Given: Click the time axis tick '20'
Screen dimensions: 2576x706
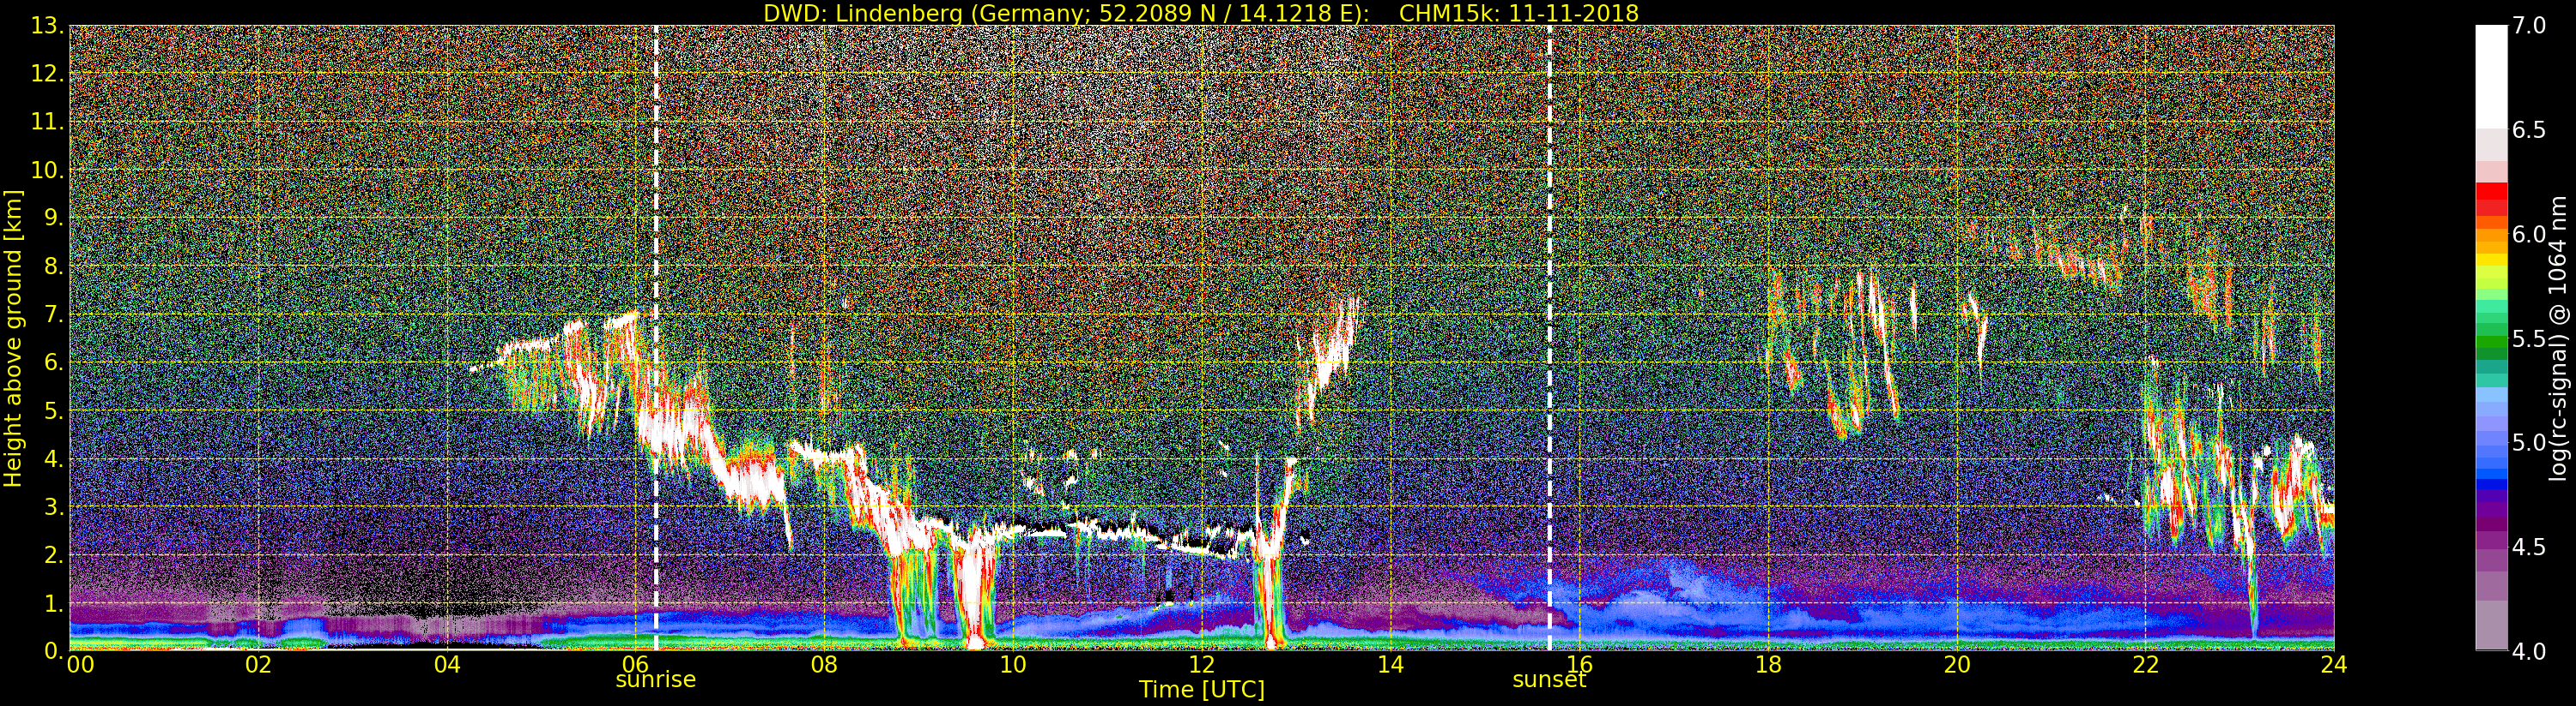Looking at the screenshot, I should click(1957, 664).
